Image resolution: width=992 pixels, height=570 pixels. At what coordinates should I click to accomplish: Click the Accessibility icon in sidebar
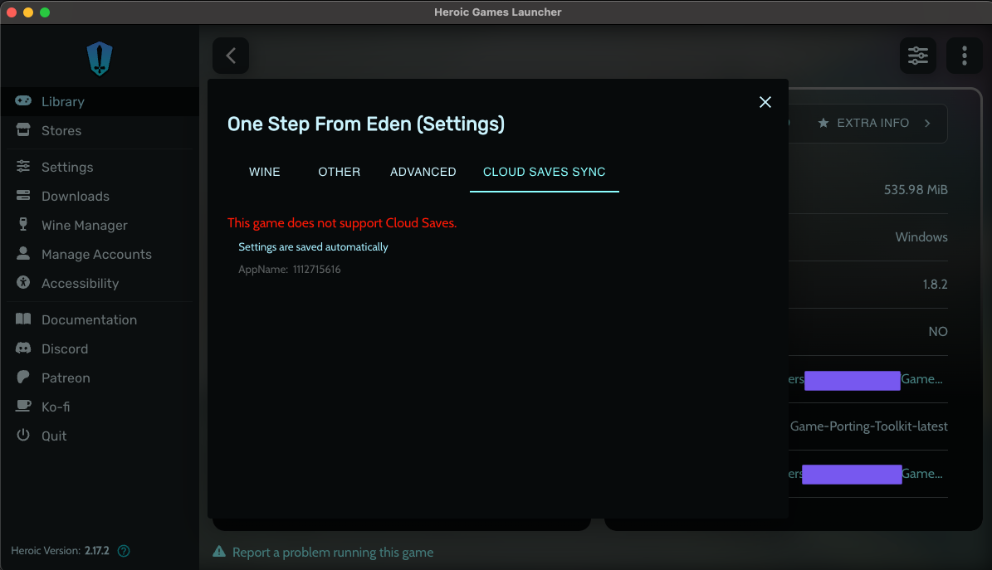23,283
